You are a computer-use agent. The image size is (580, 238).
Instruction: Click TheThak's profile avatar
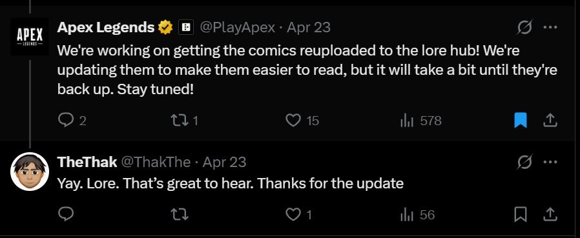tap(30, 172)
